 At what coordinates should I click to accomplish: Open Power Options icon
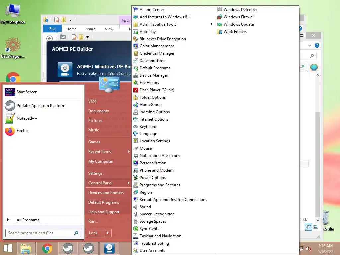pos(136,178)
